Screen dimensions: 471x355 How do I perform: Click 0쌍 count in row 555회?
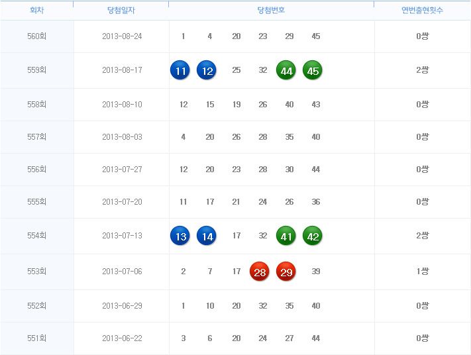click(423, 202)
